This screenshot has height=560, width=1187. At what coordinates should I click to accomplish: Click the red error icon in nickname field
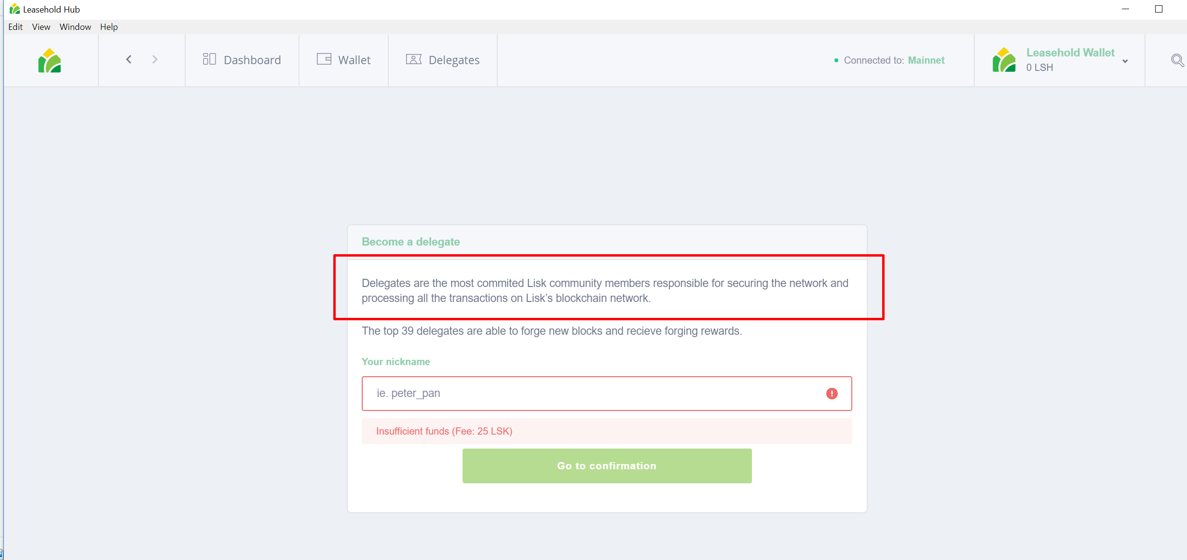tap(832, 394)
